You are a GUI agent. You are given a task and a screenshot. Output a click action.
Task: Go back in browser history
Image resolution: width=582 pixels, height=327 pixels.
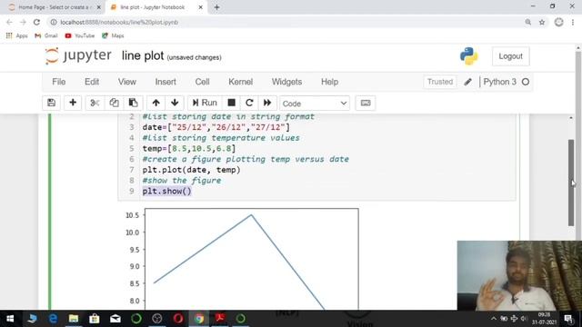(9, 22)
